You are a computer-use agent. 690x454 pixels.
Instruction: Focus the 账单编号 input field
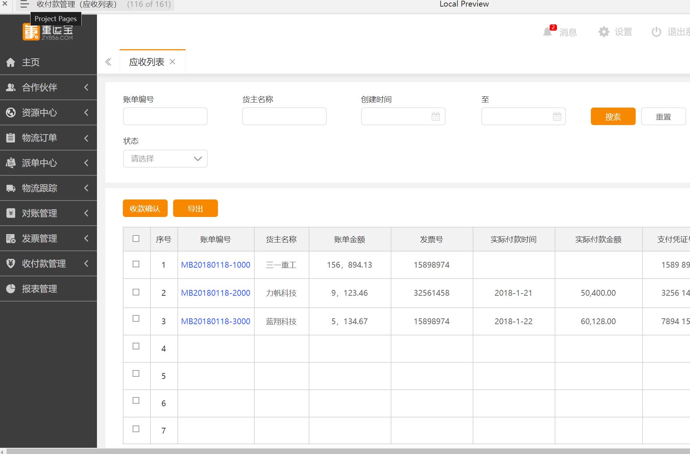click(165, 116)
